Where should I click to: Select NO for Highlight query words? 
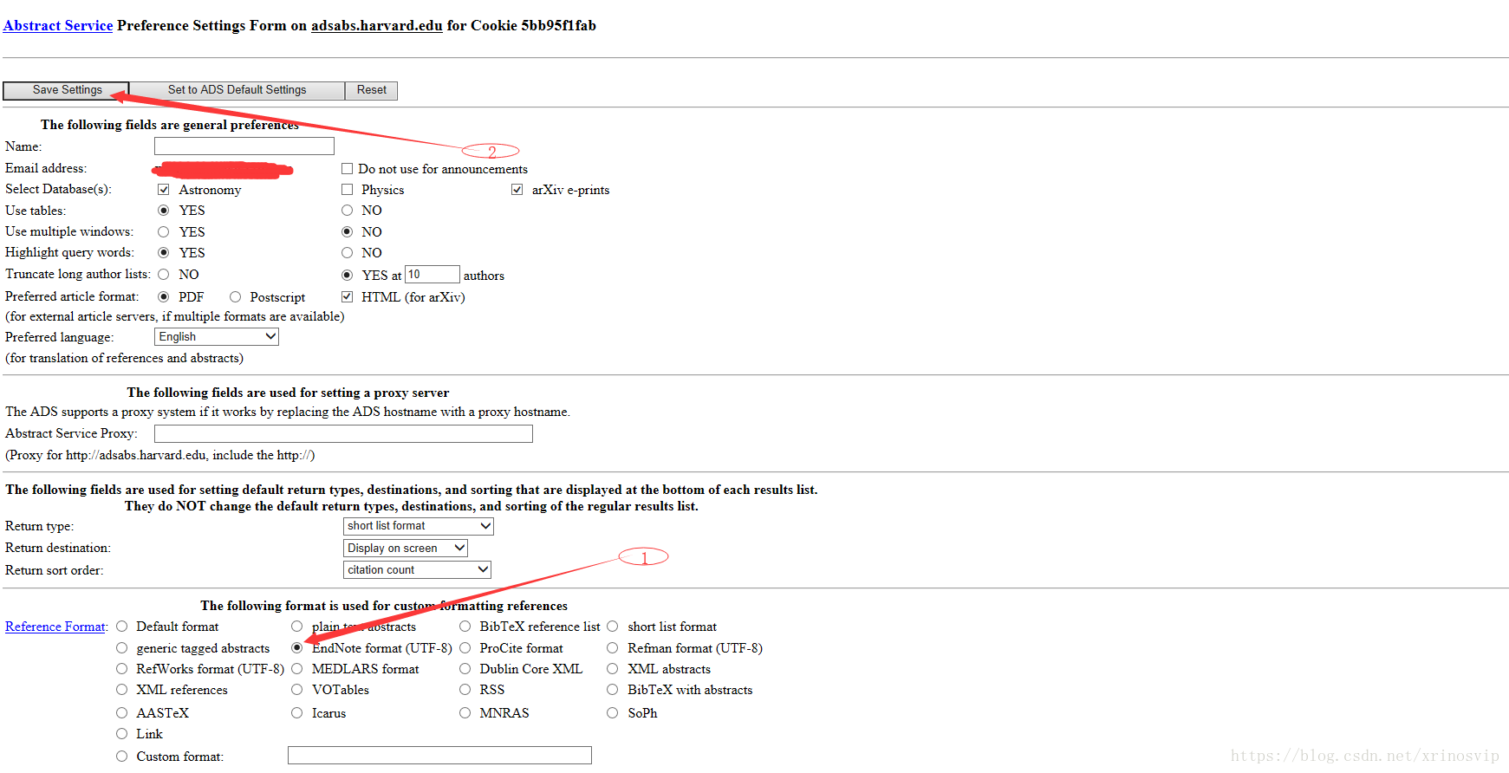[x=347, y=253]
